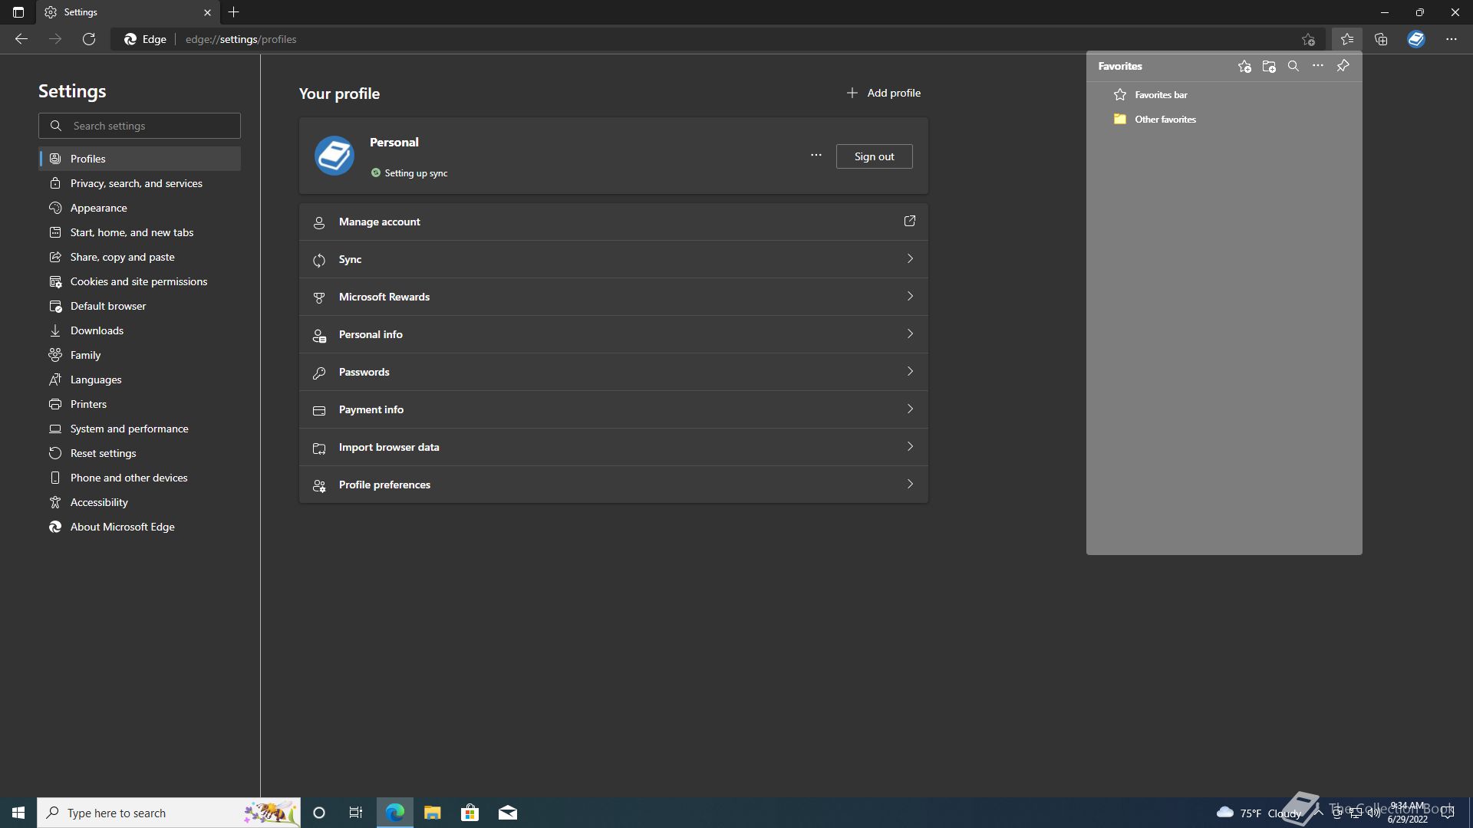1473x828 pixels.
Task: Open Languages settings
Action: tap(140, 379)
